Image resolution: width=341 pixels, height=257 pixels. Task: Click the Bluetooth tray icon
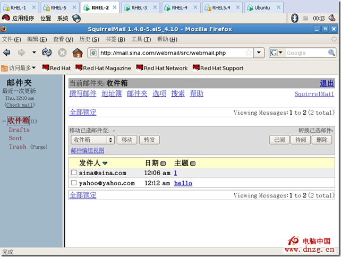[294, 18]
